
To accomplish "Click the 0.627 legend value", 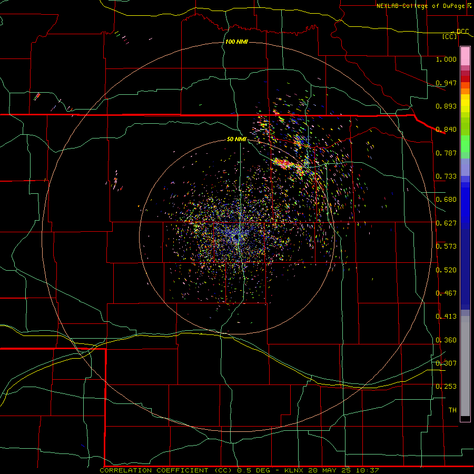I will point(446,223).
